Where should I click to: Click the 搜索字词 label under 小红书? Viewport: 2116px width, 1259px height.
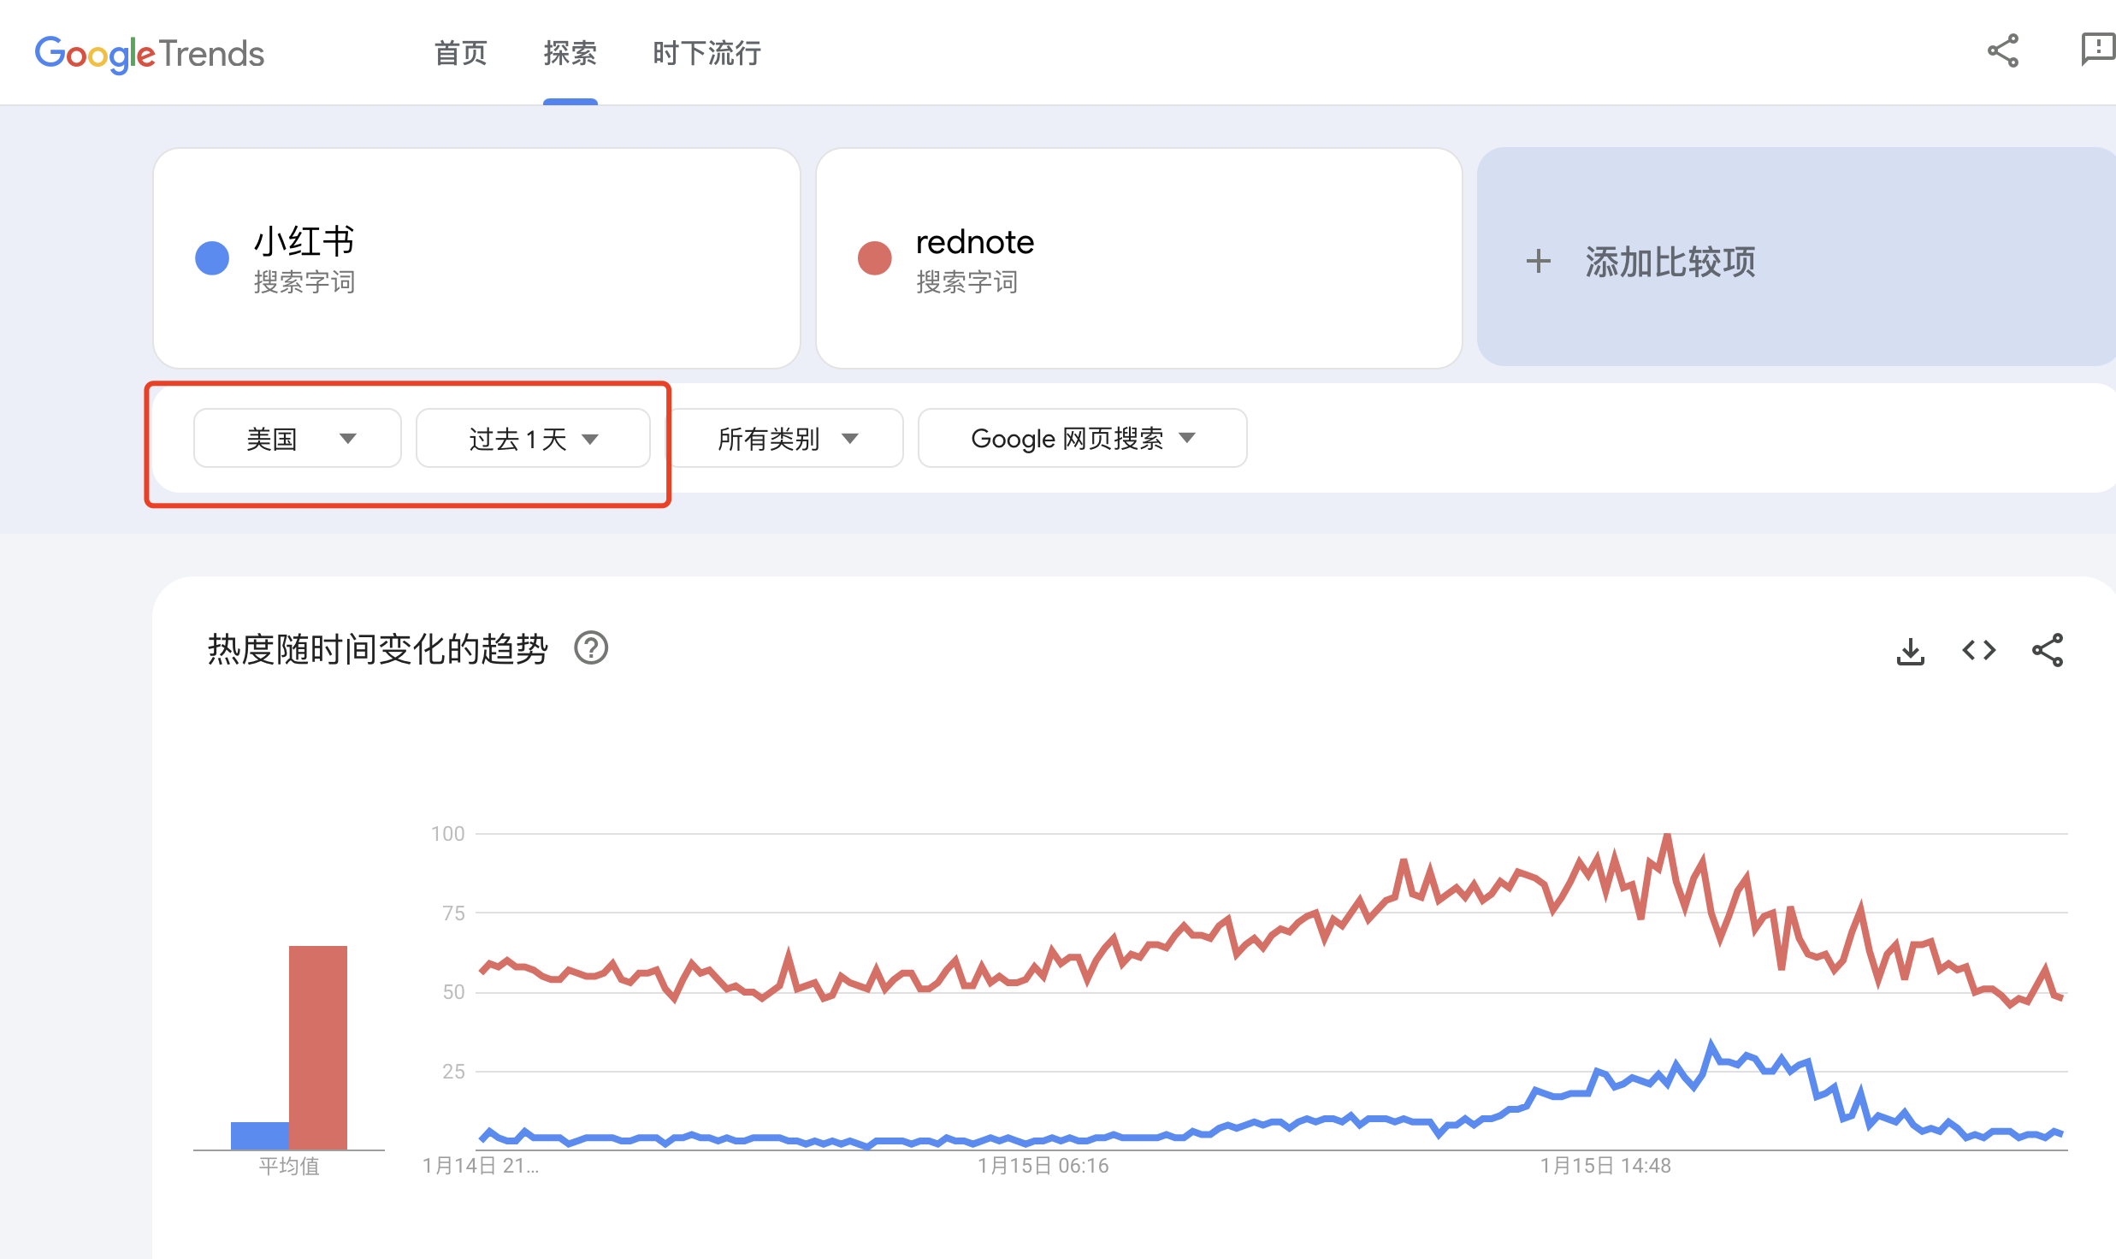tap(304, 282)
